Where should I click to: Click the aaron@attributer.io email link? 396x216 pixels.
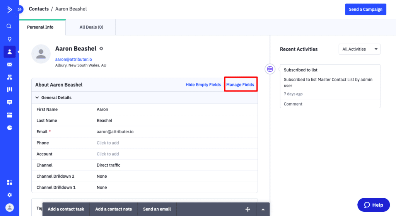pos(73,59)
